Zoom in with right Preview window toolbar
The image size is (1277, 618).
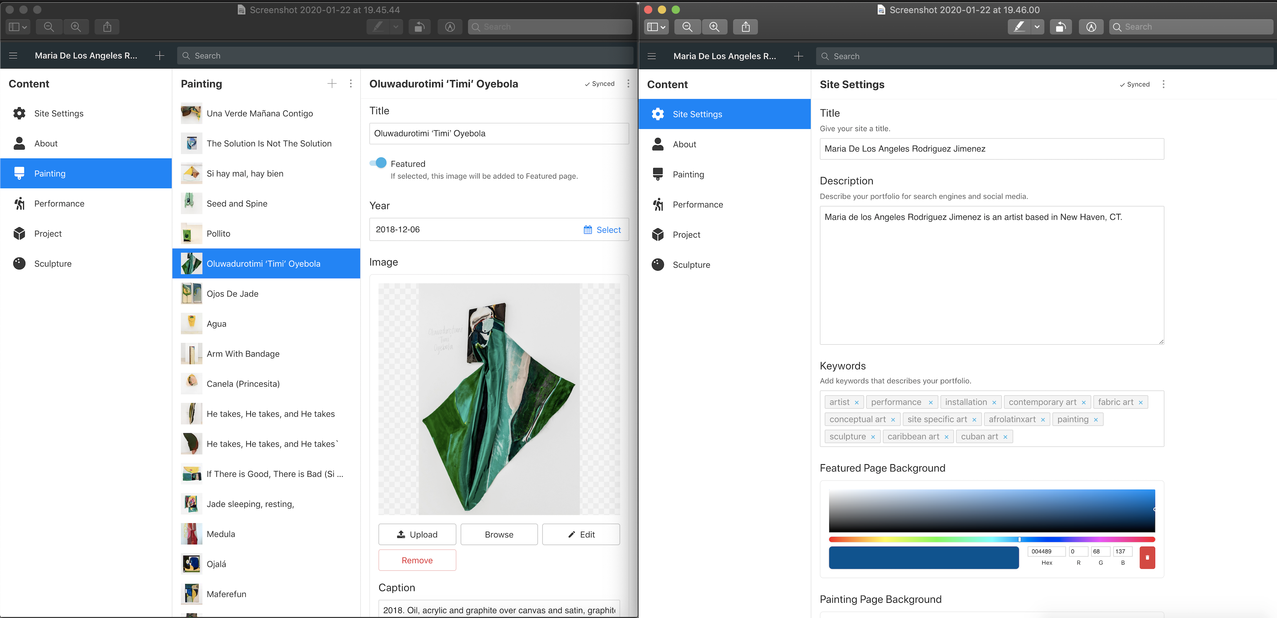pos(714,27)
